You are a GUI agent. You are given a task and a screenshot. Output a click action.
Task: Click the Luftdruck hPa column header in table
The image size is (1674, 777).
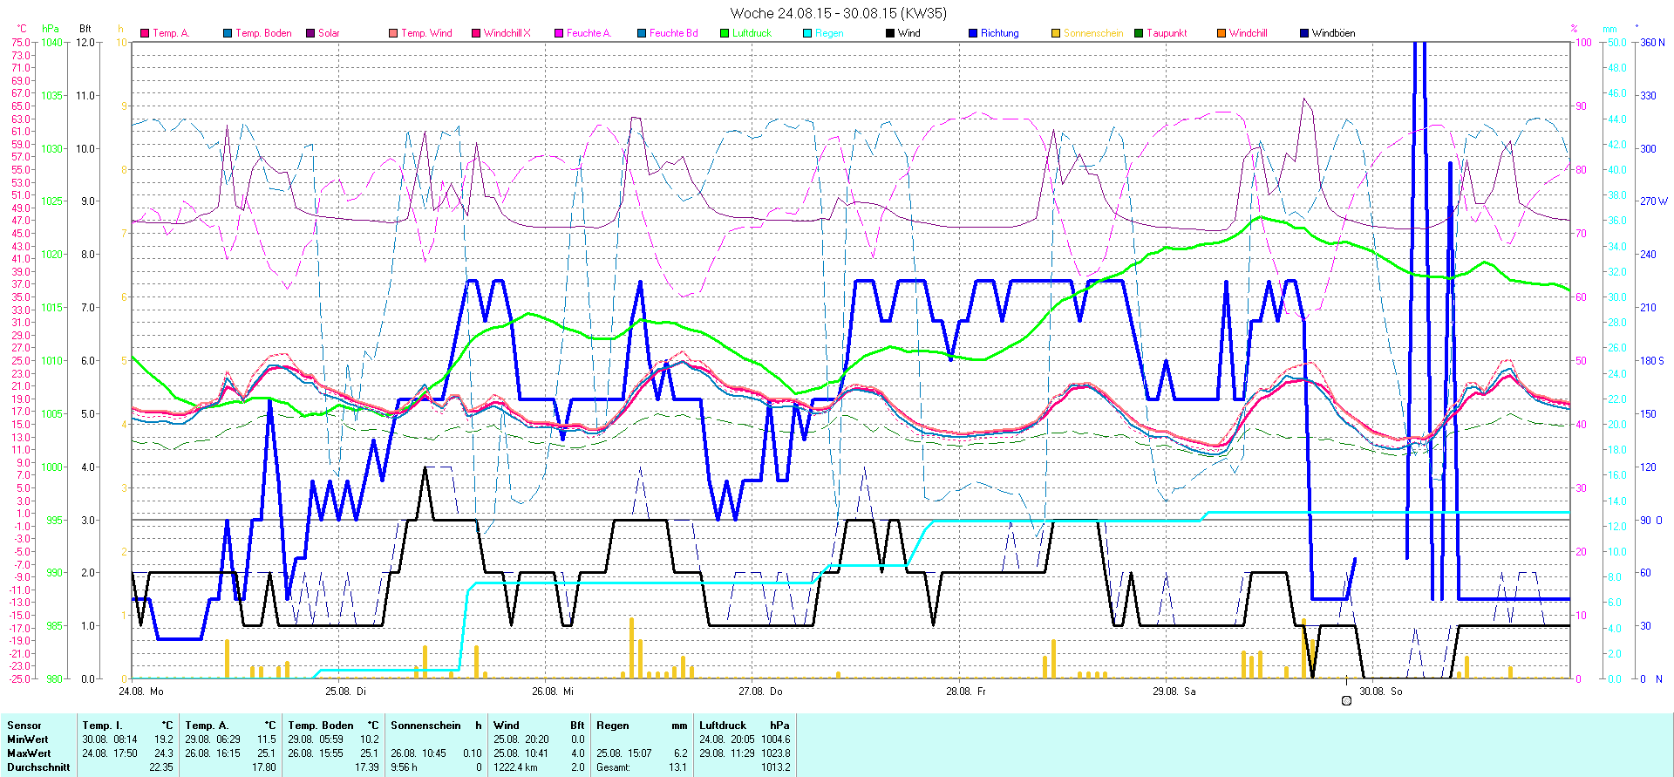tap(744, 726)
